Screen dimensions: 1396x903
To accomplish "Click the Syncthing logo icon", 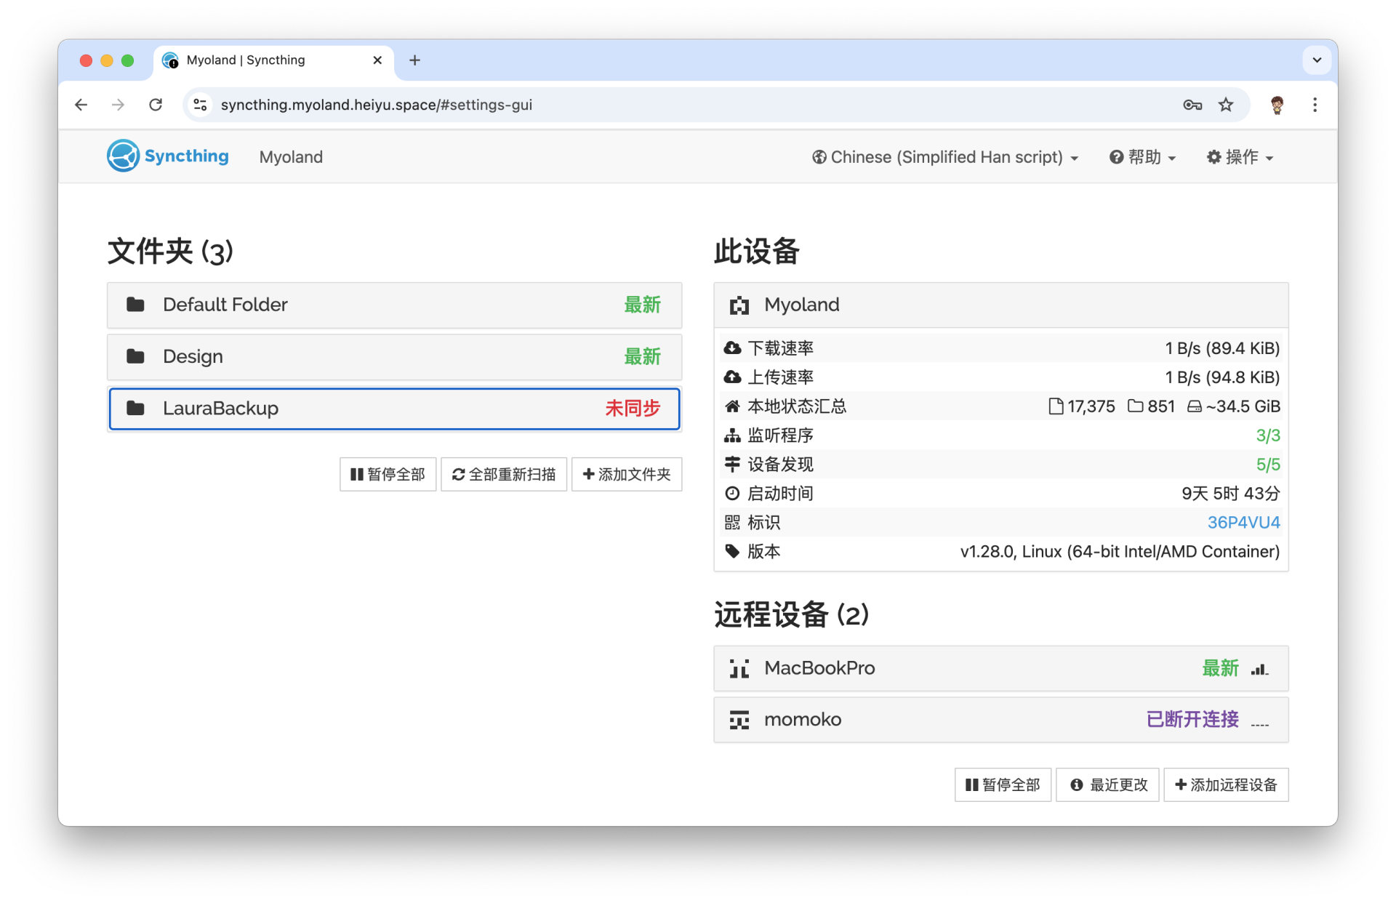I will pos(123,156).
